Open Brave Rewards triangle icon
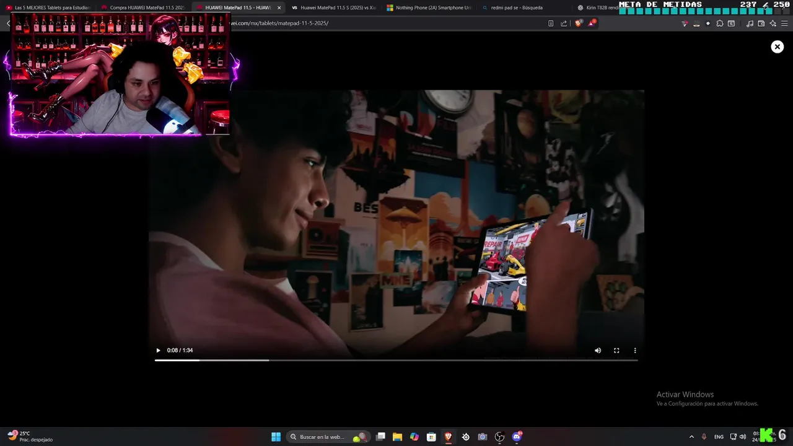The width and height of the screenshot is (793, 446). (592, 24)
